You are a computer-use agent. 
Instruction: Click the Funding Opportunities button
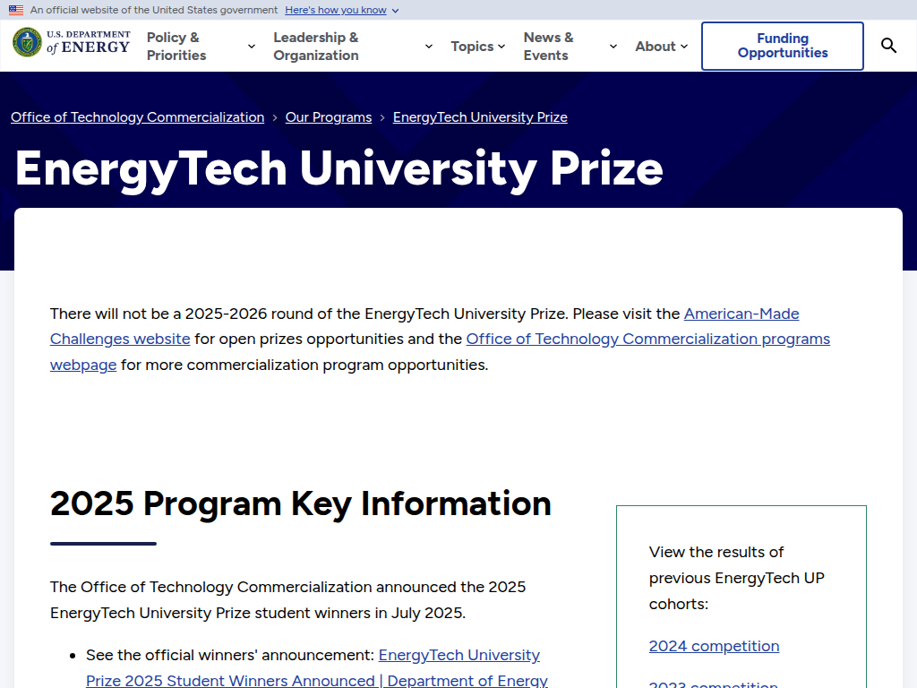pos(783,47)
